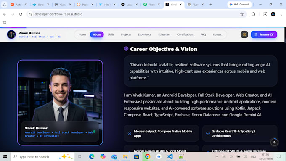Viewport: 286px width, 161px height.
Task: Click the Career Objective & Vision heading
Action: 164,49
